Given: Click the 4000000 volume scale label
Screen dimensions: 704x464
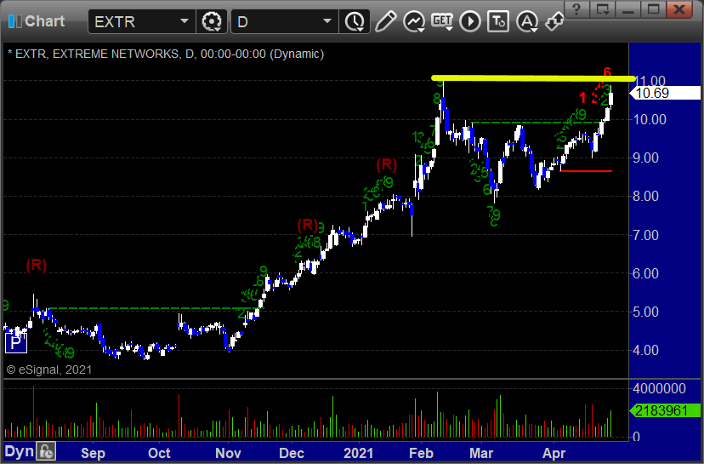Looking at the screenshot, I should click(x=659, y=388).
